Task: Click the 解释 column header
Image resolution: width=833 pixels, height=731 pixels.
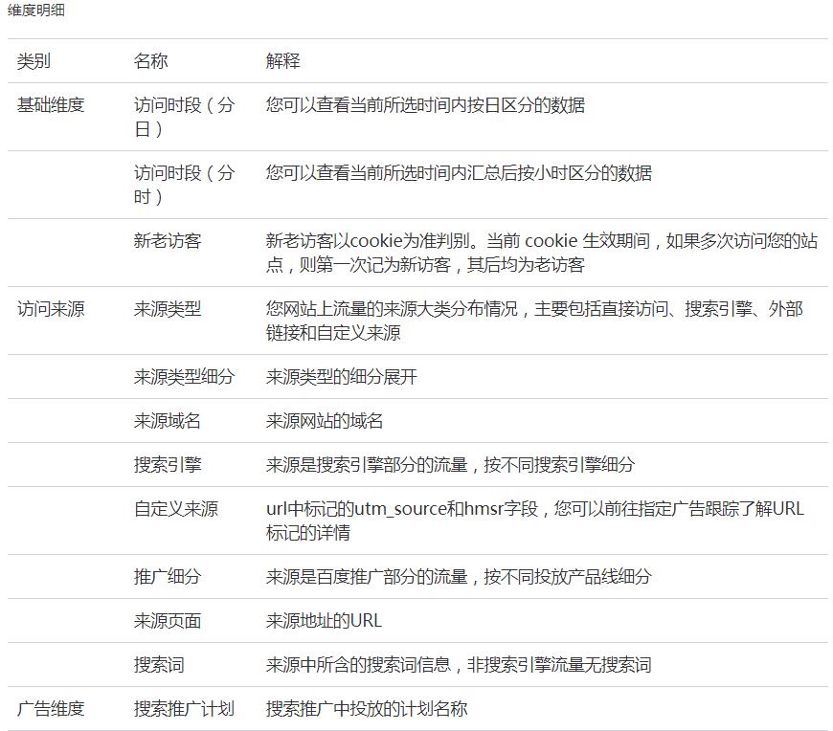Action: click(x=282, y=61)
